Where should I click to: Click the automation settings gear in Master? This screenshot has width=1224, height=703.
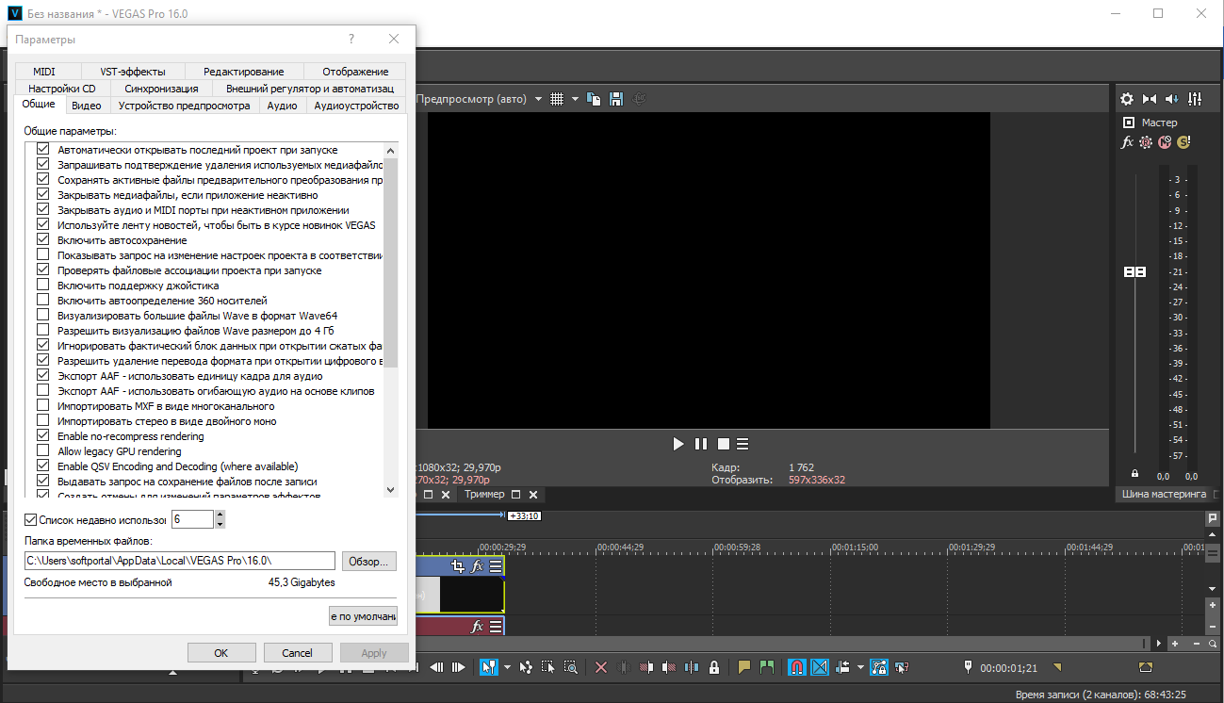(x=1146, y=142)
